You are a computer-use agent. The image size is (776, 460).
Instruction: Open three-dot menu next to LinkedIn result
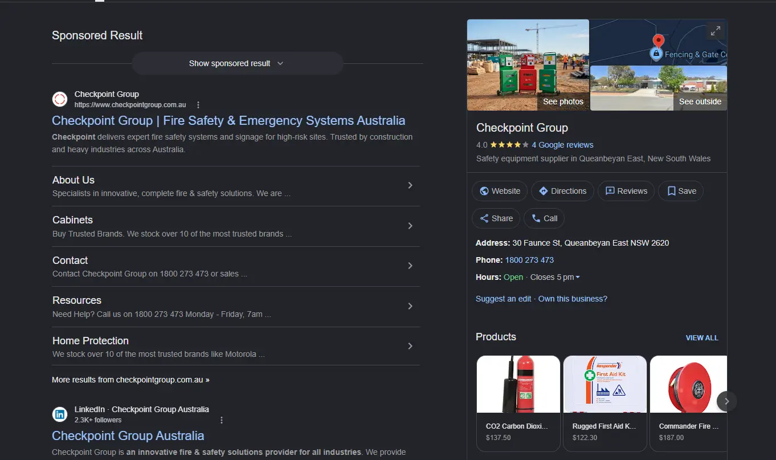point(222,420)
